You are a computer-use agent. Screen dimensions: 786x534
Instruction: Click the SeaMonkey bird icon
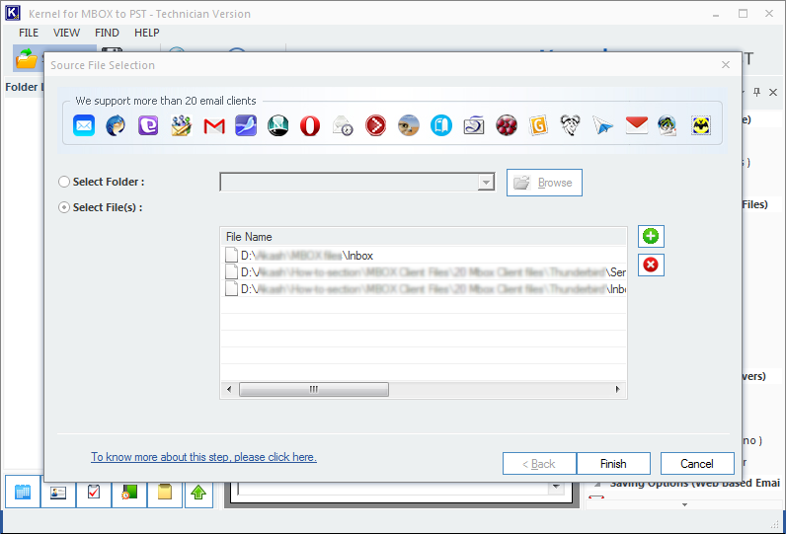[x=246, y=125]
